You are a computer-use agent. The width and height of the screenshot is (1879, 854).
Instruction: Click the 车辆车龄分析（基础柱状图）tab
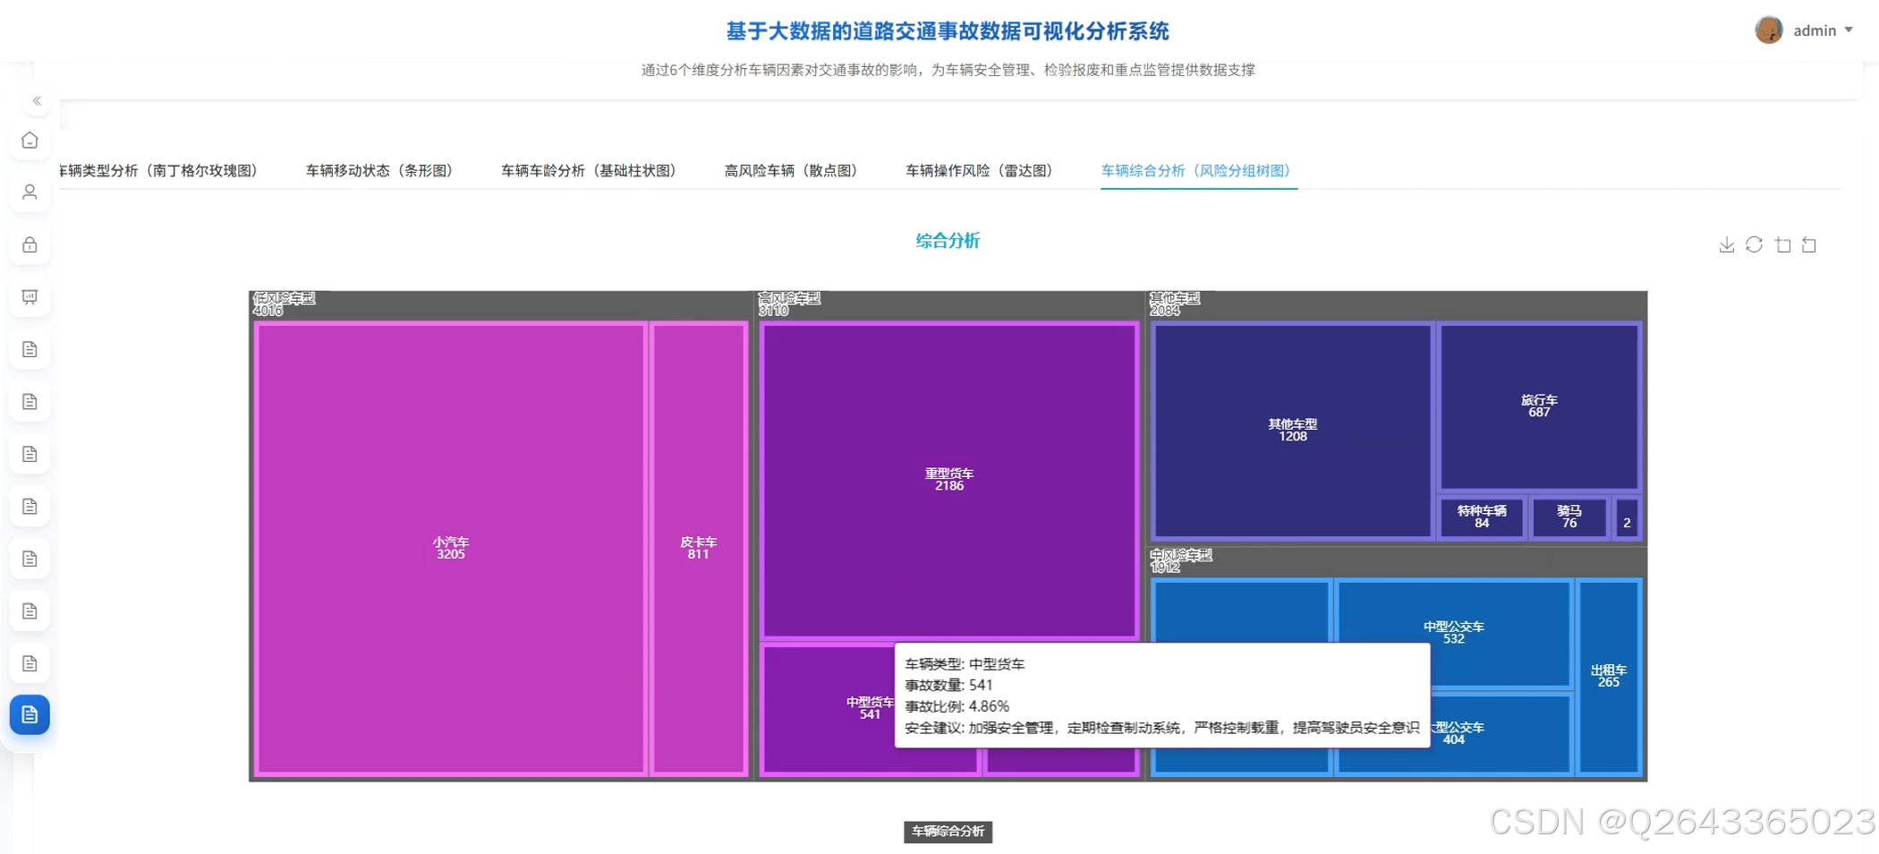(x=589, y=170)
